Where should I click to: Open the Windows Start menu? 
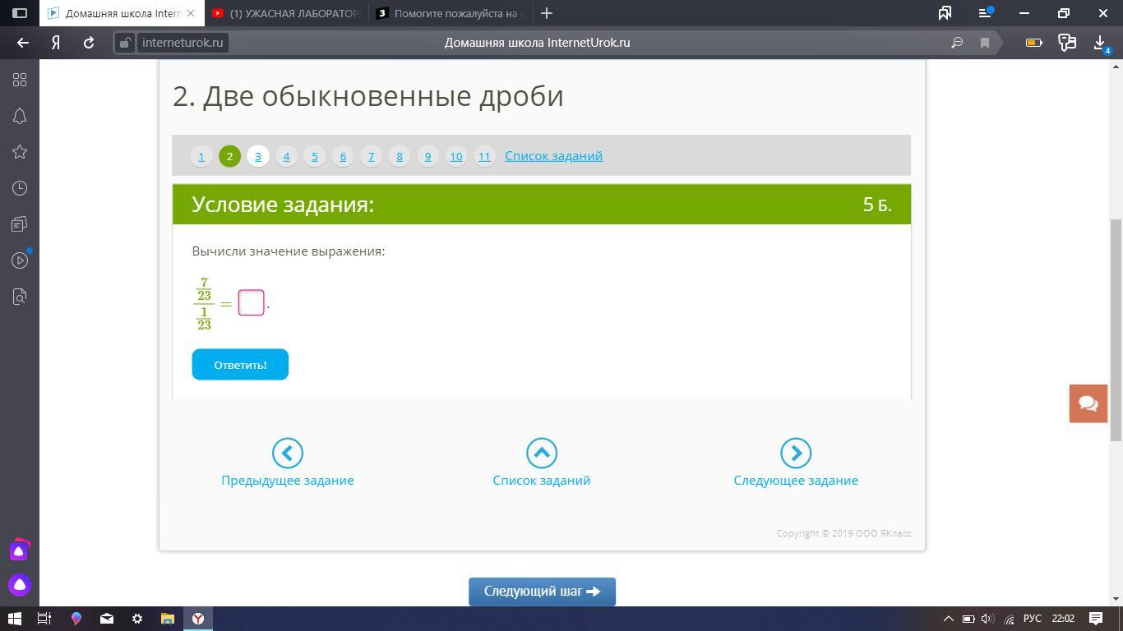(x=15, y=619)
